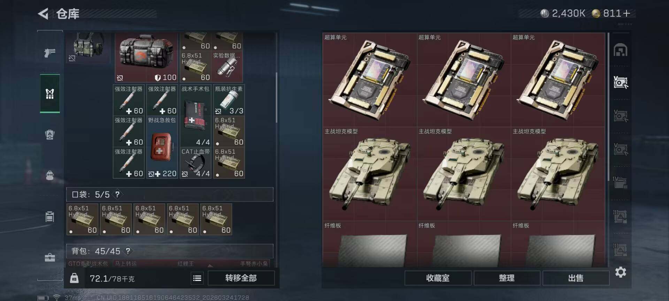Click the 转移全部 button

tap(241, 278)
